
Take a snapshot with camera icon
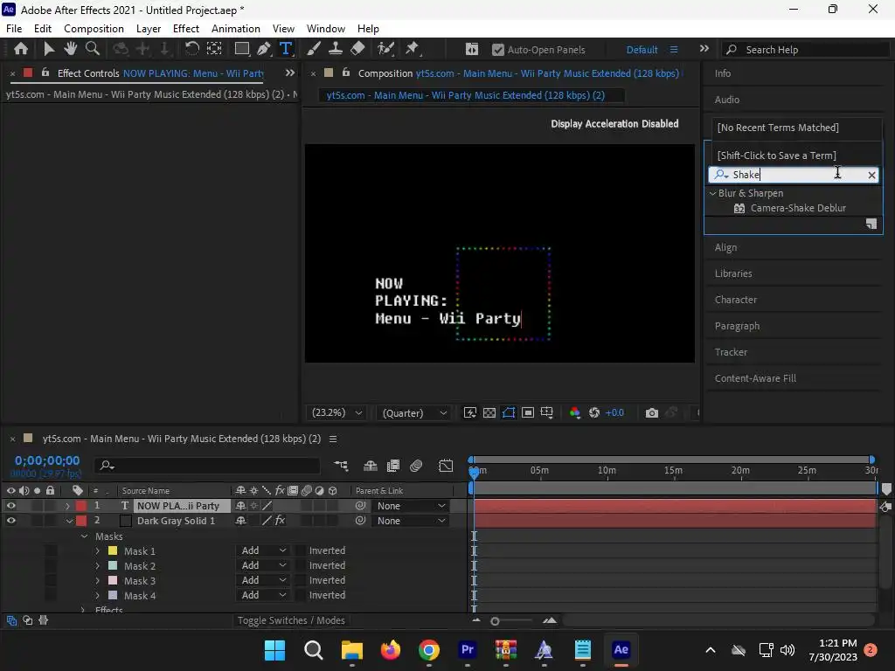pyautogui.click(x=651, y=412)
